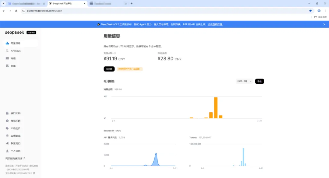This screenshot has width=329, height=178.
Task: Expand the tab search chevron
Action: pos(3,3)
